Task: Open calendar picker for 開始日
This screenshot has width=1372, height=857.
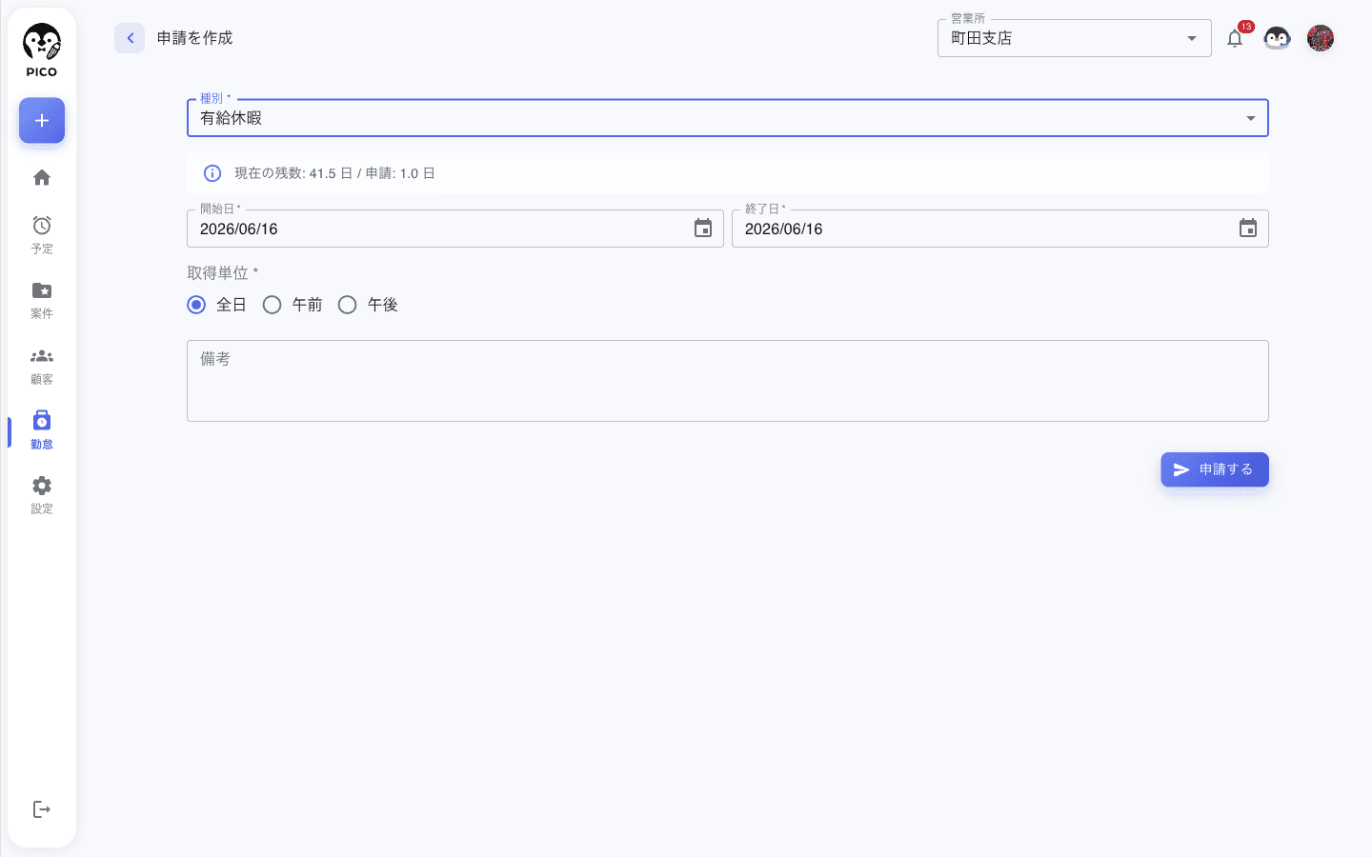Action: tap(703, 229)
